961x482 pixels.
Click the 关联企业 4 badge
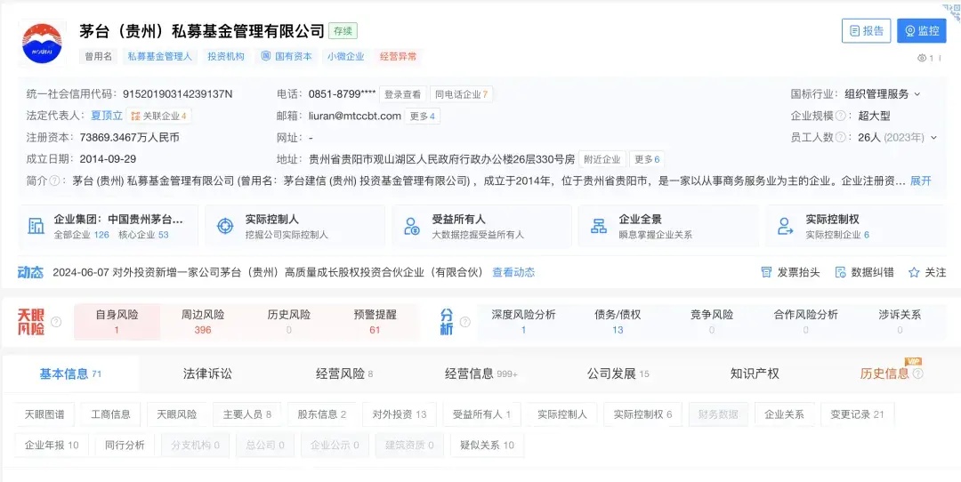point(159,116)
